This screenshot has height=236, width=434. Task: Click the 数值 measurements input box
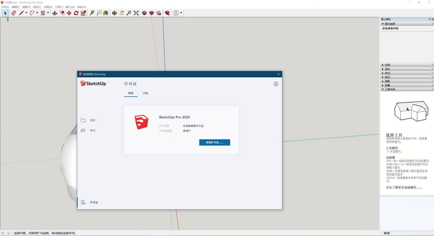412,233
